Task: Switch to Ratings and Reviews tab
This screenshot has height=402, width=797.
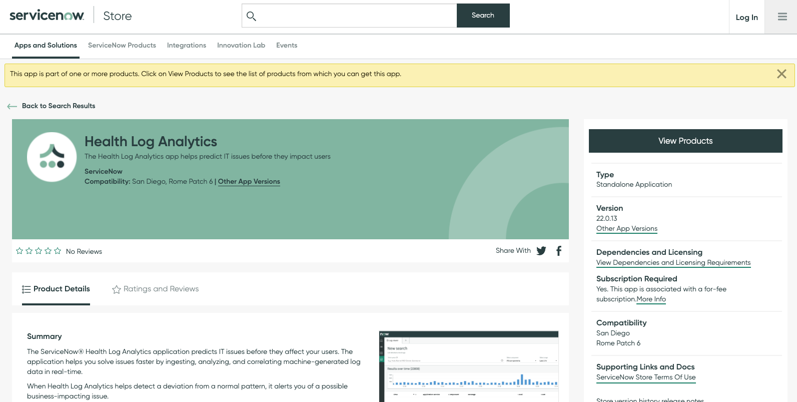Action: (x=156, y=289)
